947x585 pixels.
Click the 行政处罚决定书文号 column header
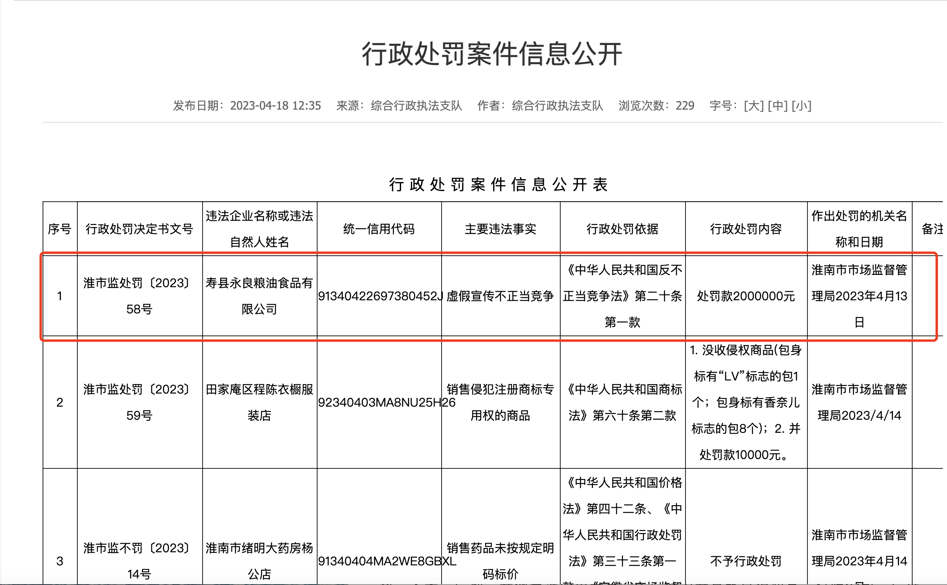click(x=139, y=229)
